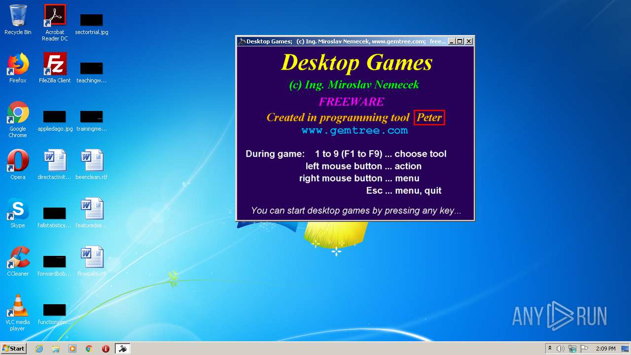Open Opera from the taskbar
This screenshot has height=355, width=631.
pos(105,349)
